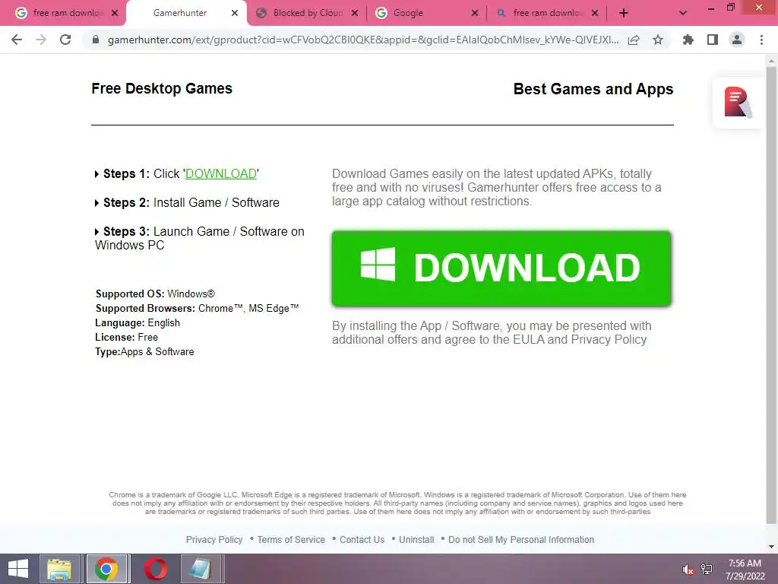Bookmark this page with the star

[658, 40]
